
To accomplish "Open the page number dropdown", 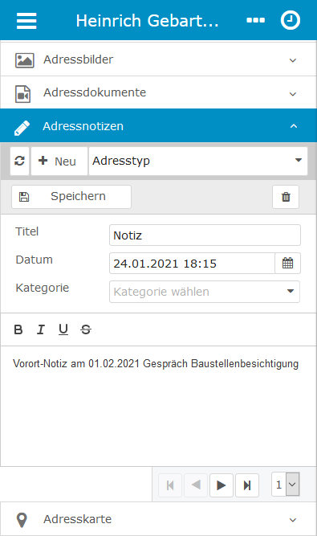I will (286, 485).
